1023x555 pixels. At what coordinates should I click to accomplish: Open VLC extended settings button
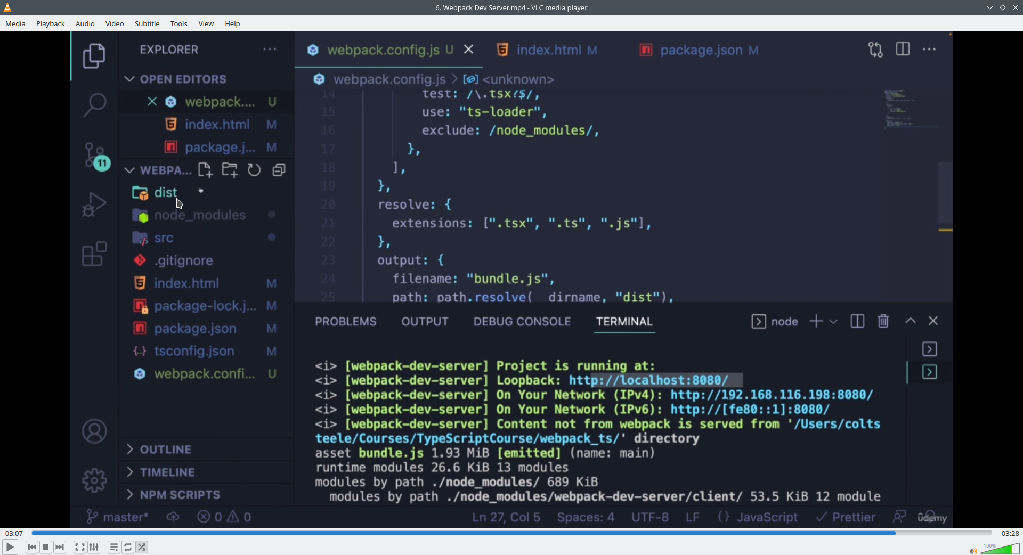(x=94, y=547)
